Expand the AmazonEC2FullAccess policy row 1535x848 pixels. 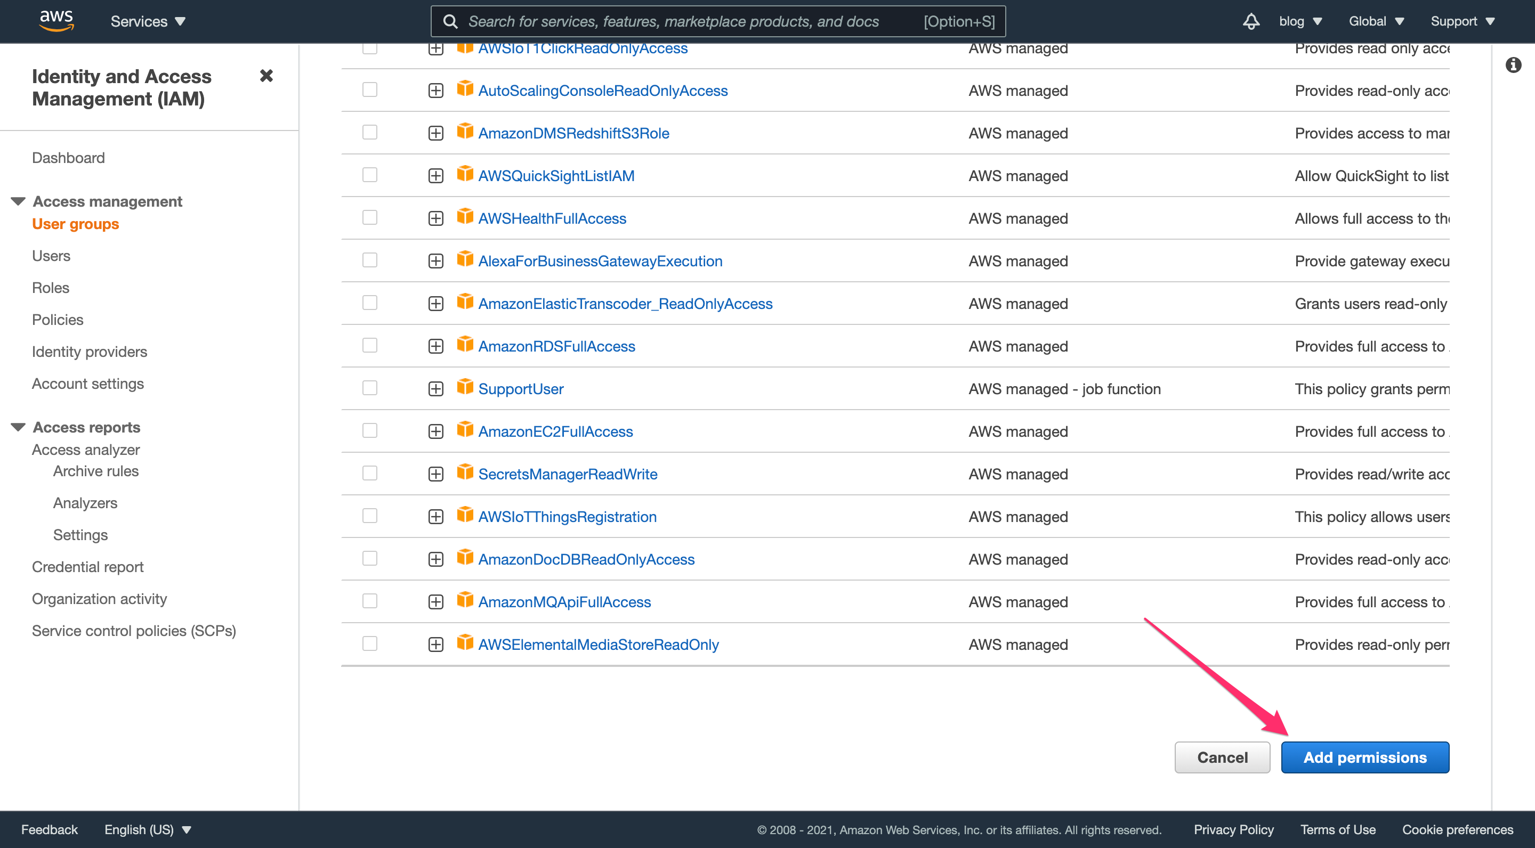point(435,432)
